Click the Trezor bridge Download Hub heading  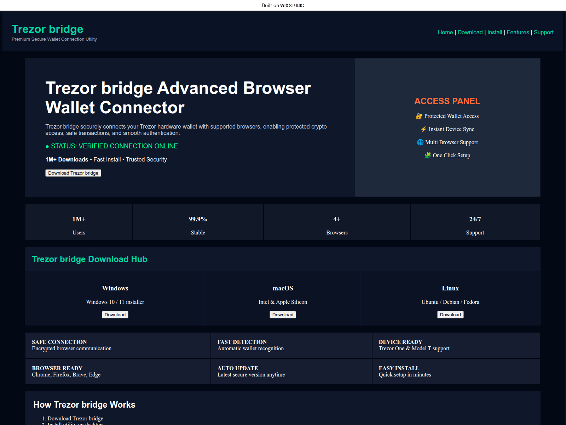(89, 259)
